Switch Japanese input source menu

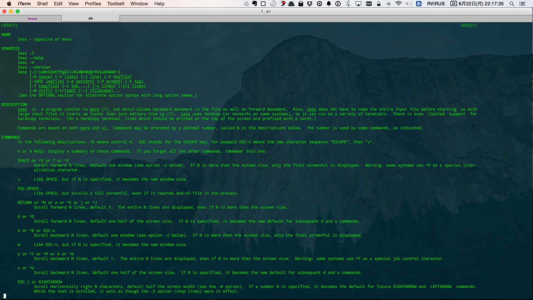(x=419, y=4)
